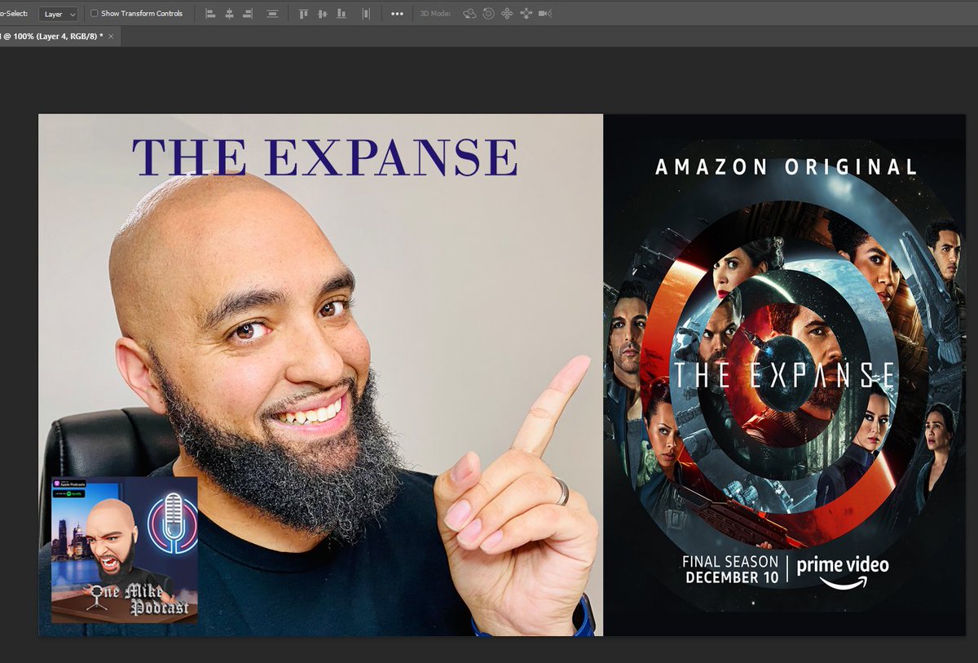Select the 3D orbit camera mode icon

point(469,14)
